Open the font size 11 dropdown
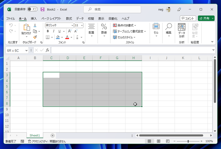 coord(82,25)
